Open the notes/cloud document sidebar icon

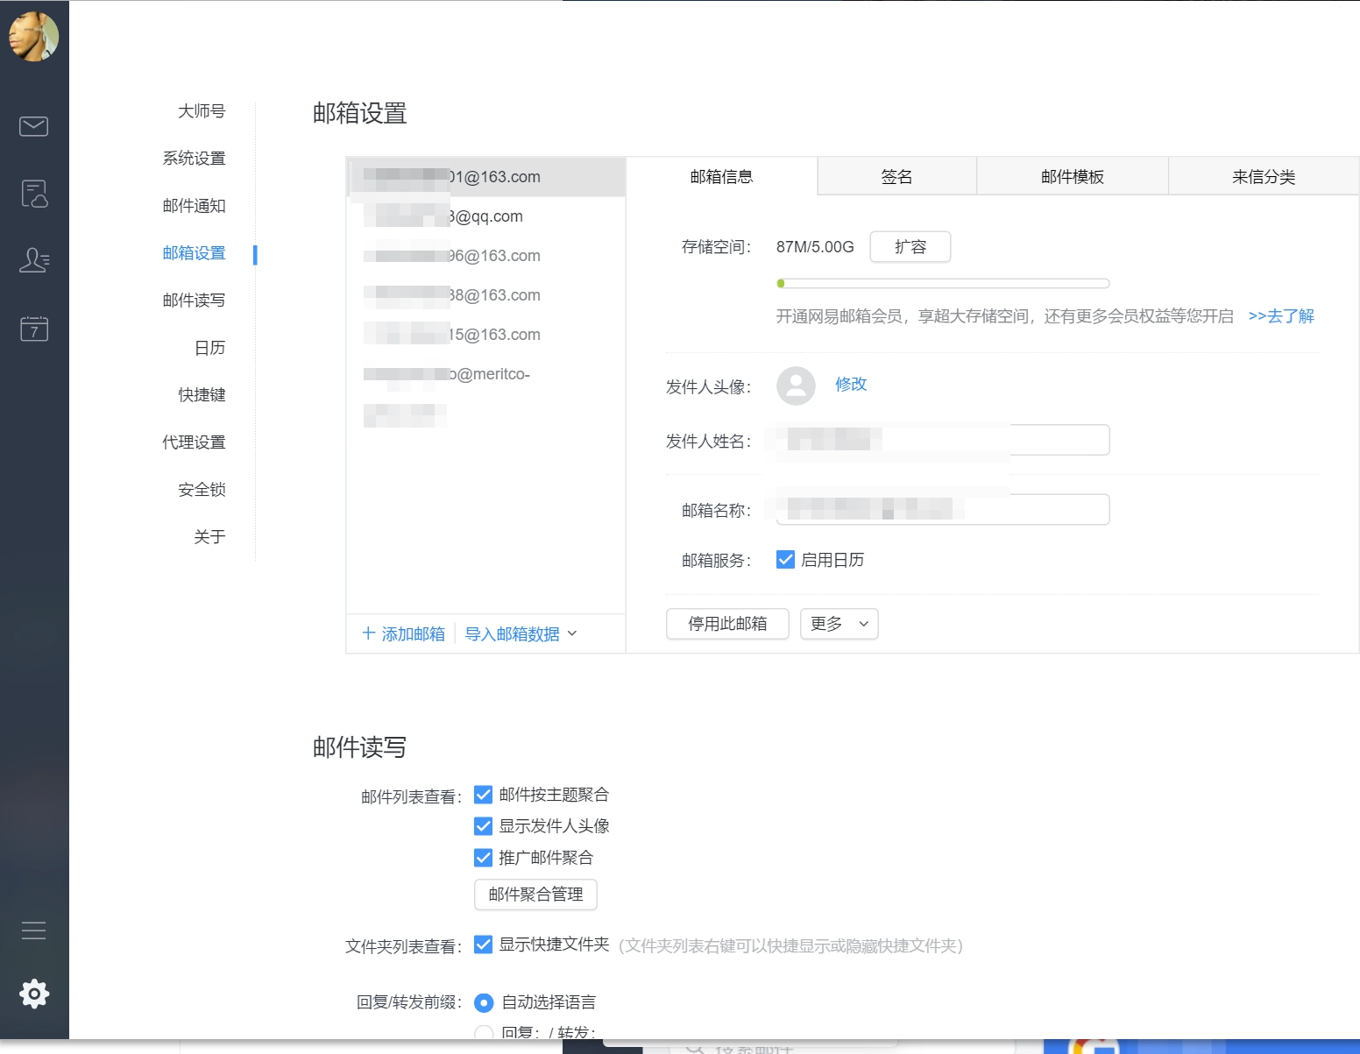(33, 194)
